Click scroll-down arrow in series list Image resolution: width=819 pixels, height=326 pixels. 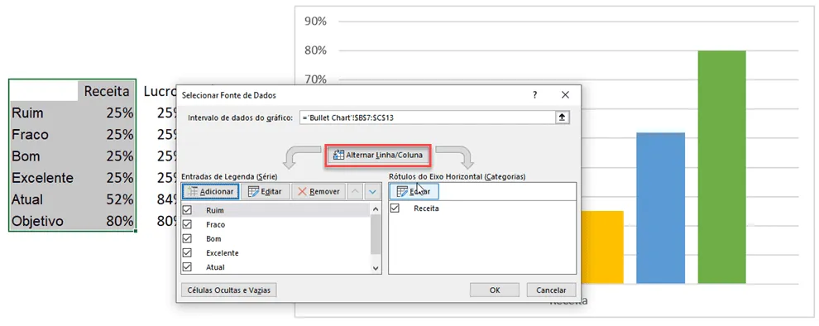[x=376, y=268]
